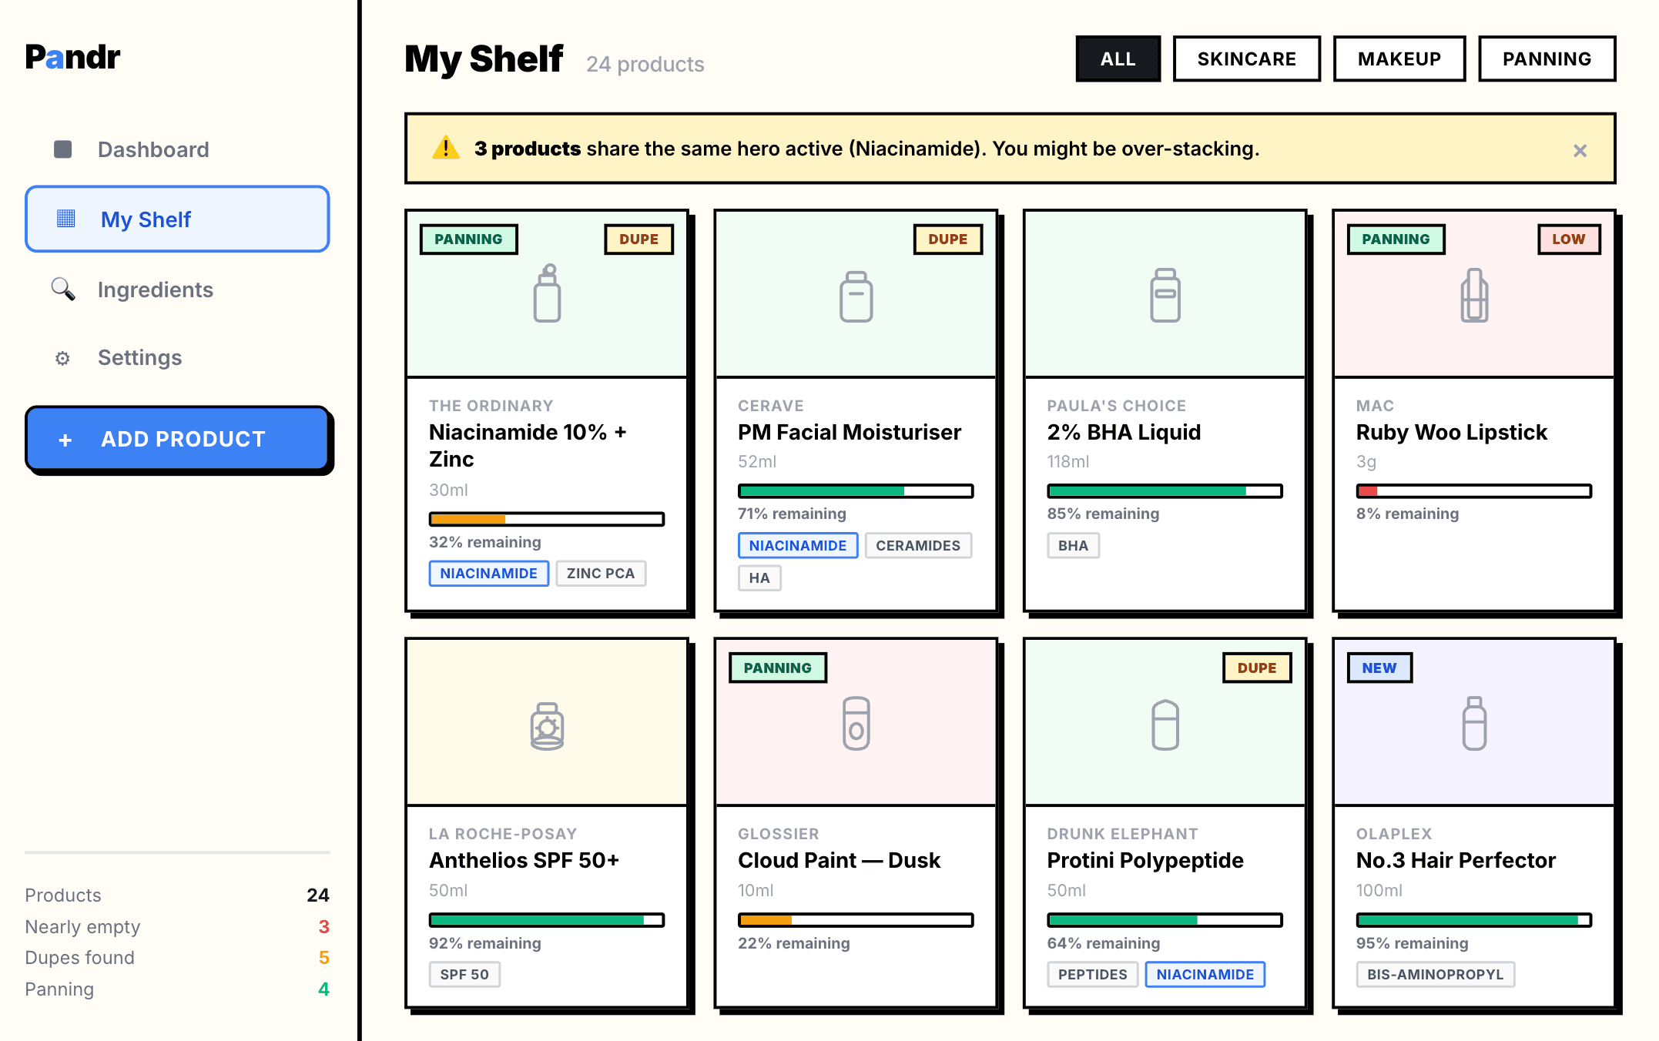Click the My Shelf grid icon

point(68,219)
